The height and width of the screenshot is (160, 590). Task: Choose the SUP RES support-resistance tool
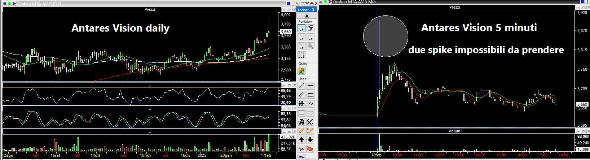[301, 104]
